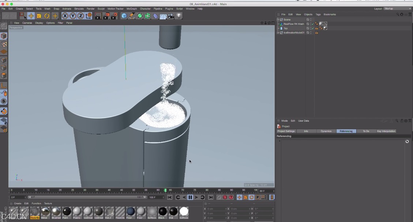Screen dimensions: 413x222
Task: Expand the Scene object hierarchy
Action: click(278, 19)
